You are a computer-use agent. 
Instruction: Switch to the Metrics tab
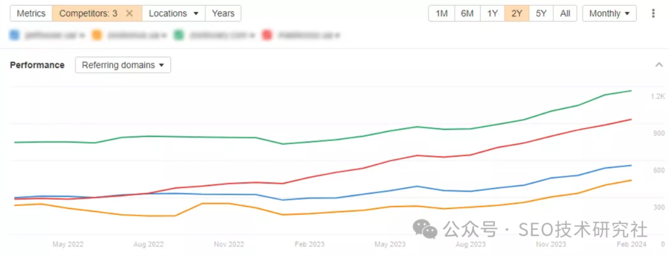coord(31,14)
